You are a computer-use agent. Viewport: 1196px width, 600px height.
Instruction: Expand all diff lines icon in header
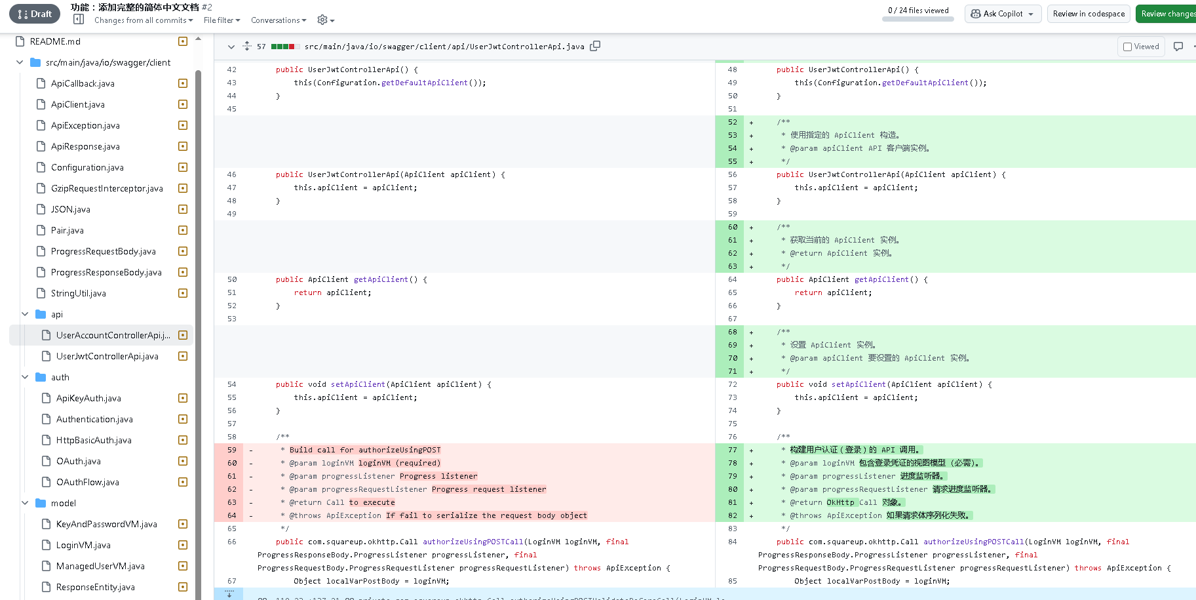247,46
